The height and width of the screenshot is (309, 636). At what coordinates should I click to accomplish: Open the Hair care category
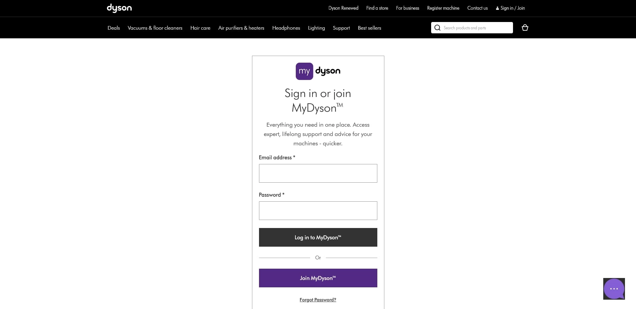[200, 28]
